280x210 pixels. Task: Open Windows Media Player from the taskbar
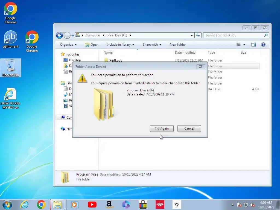coord(74,205)
